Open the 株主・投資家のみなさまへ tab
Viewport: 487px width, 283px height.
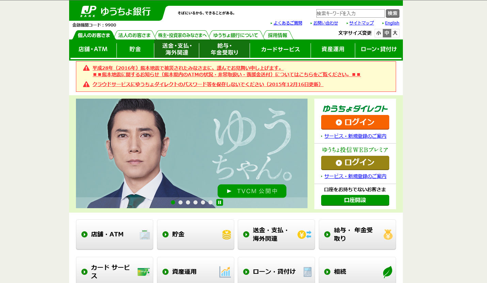tap(182, 35)
